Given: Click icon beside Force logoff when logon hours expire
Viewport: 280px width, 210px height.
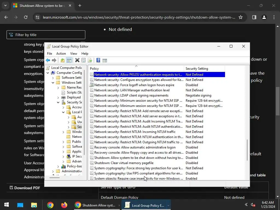Looking at the screenshot, I should pyautogui.click(x=92, y=85).
